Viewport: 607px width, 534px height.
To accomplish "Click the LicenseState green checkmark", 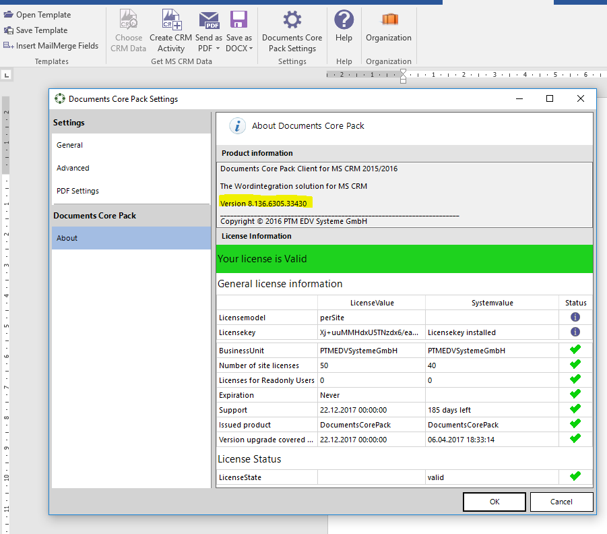I will 575,475.
